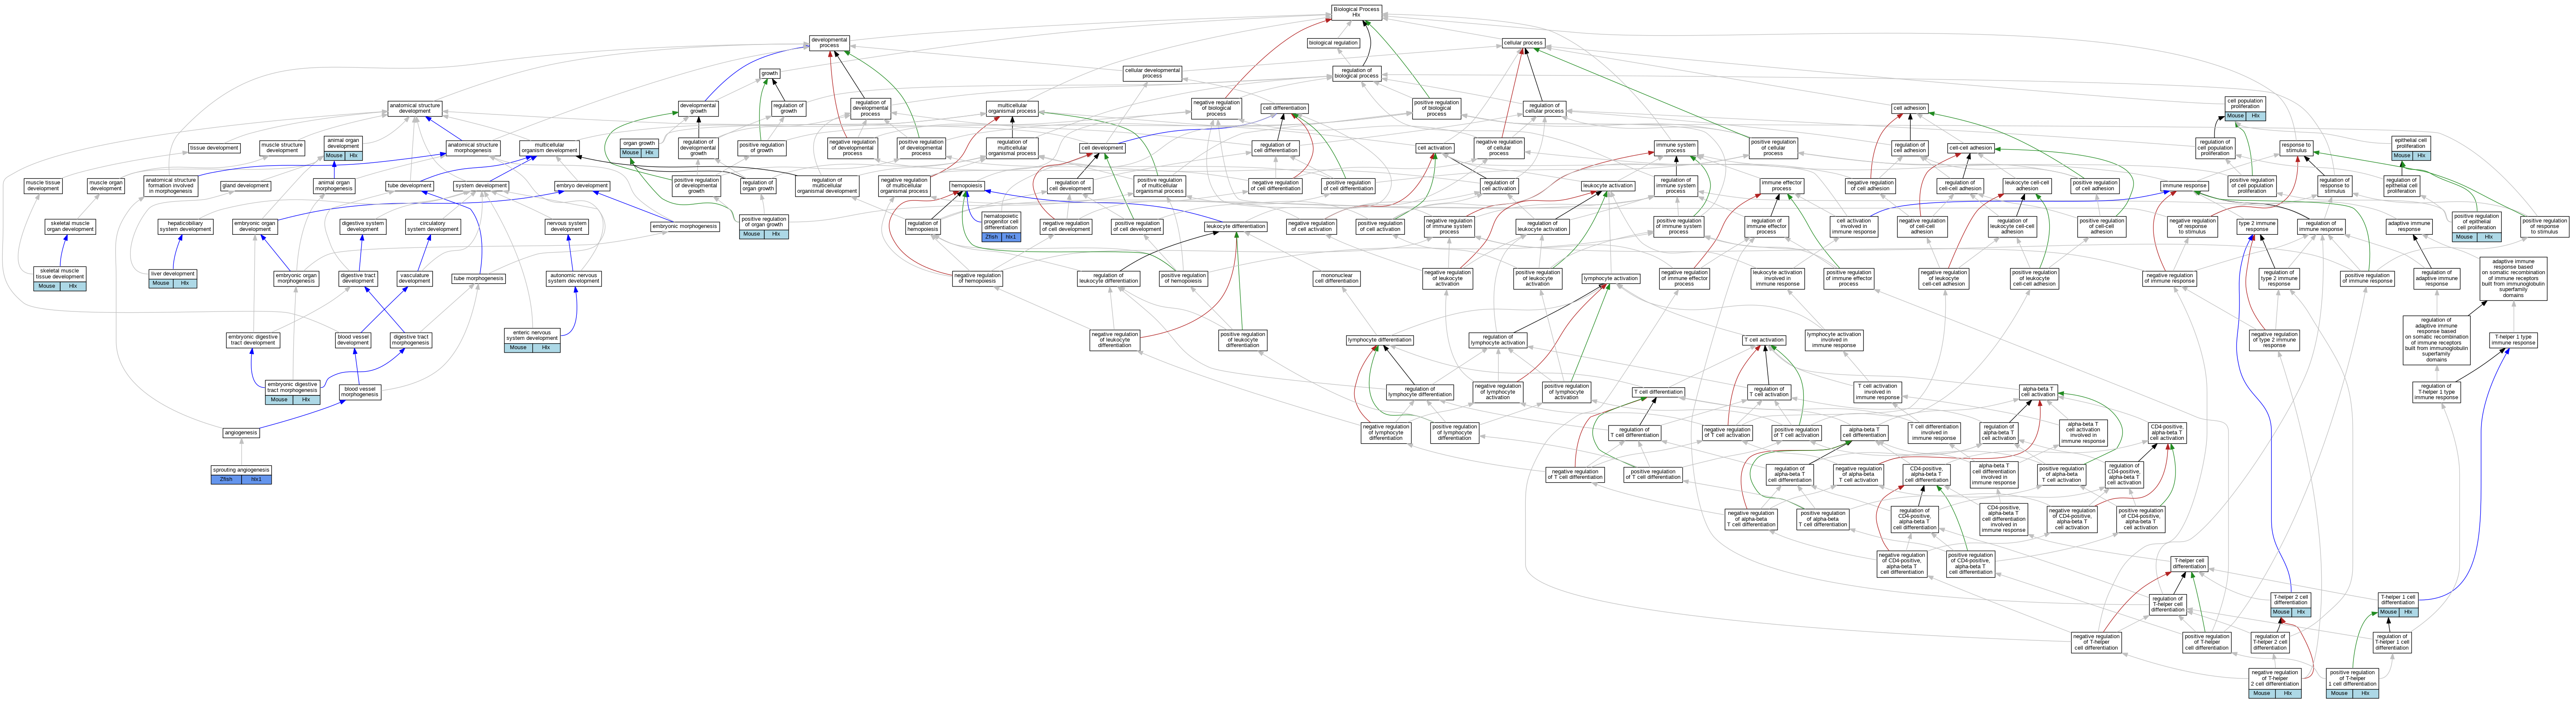
Task: Select "enteric nervous system development" node label
Action: [x=532, y=336]
